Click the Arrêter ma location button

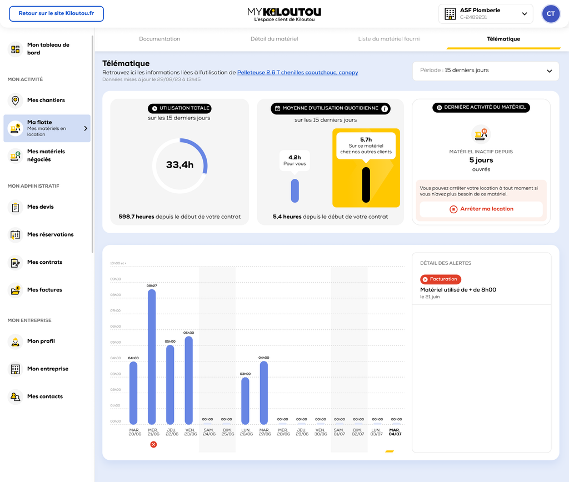tap(481, 209)
